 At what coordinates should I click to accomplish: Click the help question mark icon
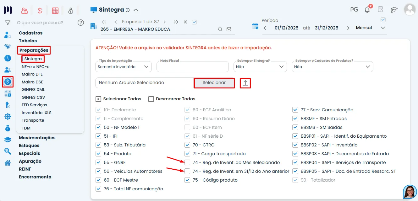pos(81,22)
